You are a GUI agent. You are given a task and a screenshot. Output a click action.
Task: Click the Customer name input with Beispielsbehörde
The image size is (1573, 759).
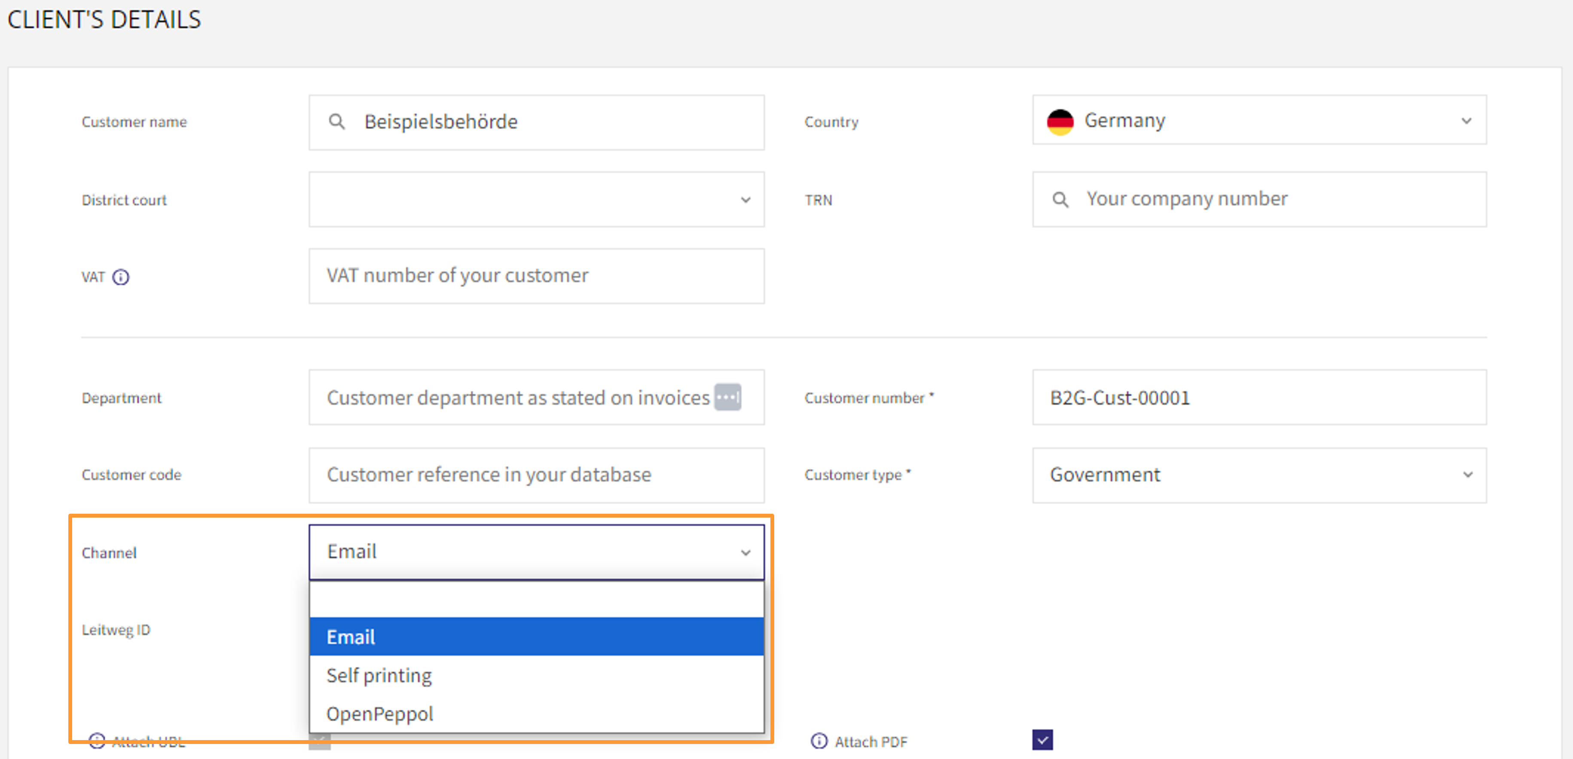tap(536, 122)
